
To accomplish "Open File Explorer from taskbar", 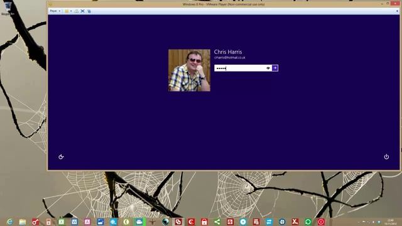I will pos(23,222).
